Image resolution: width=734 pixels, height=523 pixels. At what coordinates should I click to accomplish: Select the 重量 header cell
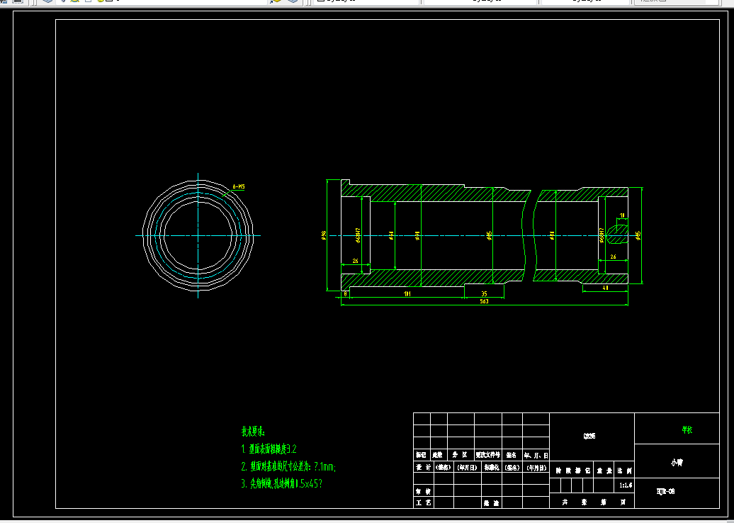[604, 471]
